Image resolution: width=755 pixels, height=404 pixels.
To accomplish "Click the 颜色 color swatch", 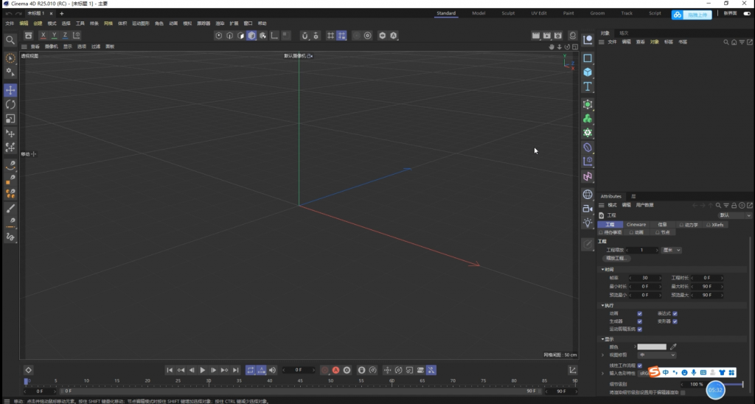I will [652, 346].
